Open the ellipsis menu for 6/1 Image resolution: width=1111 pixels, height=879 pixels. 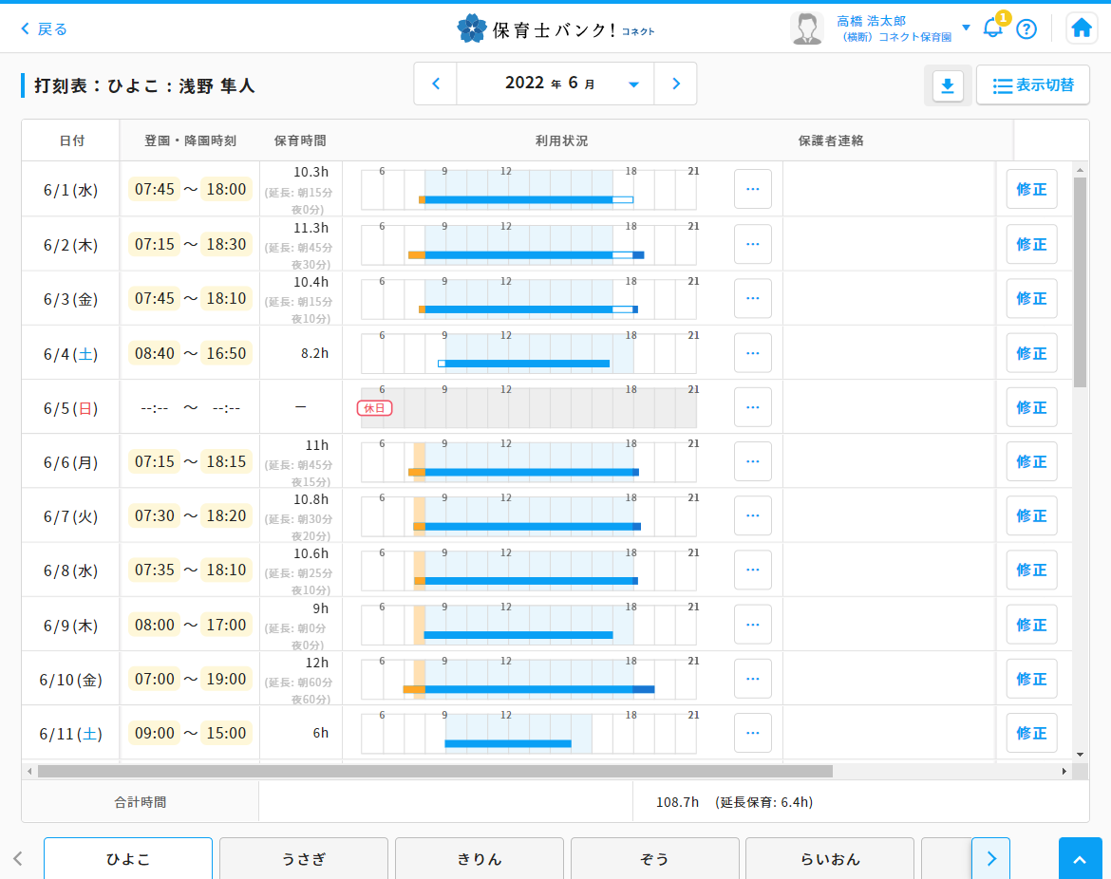[752, 189]
